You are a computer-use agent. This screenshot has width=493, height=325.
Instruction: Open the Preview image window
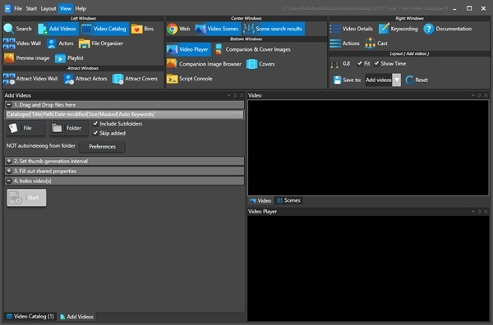tap(27, 58)
